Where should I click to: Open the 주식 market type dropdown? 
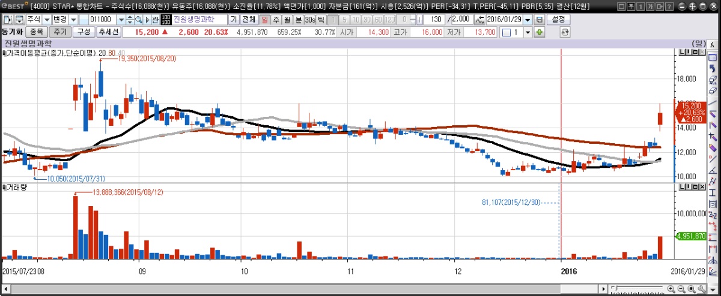pyautogui.click(x=47, y=19)
